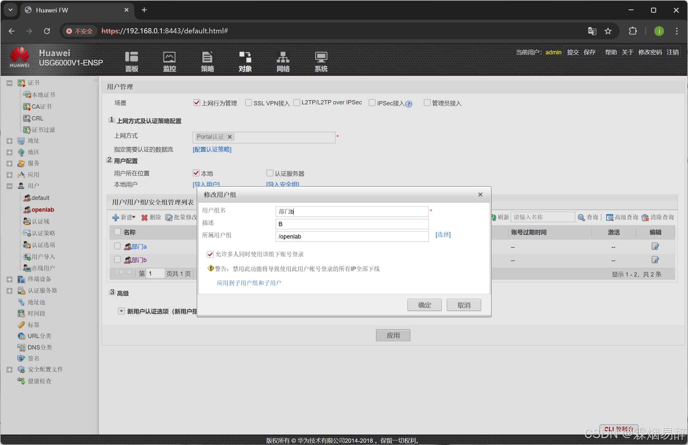This screenshot has height=445, width=688.
Task: Select 认证策略 in left tree
Action: (43, 233)
